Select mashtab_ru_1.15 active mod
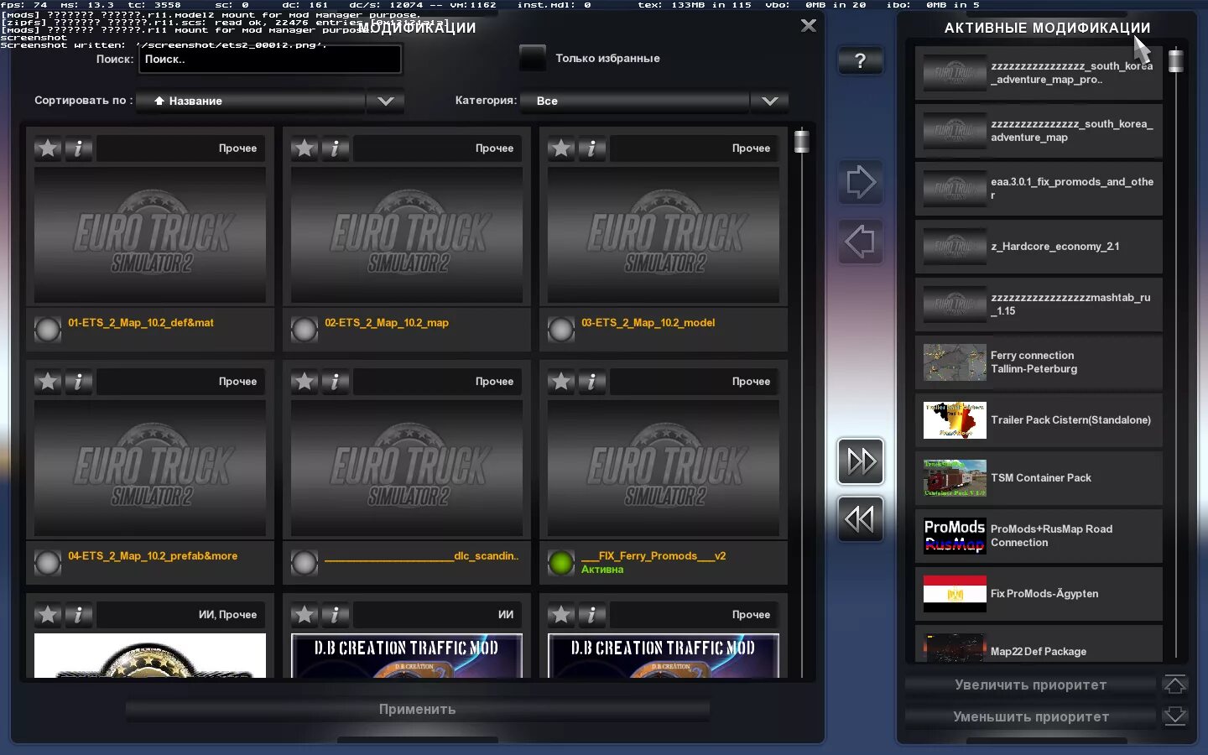Image resolution: width=1208 pixels, height=755 pixels. click(1039, 305)
